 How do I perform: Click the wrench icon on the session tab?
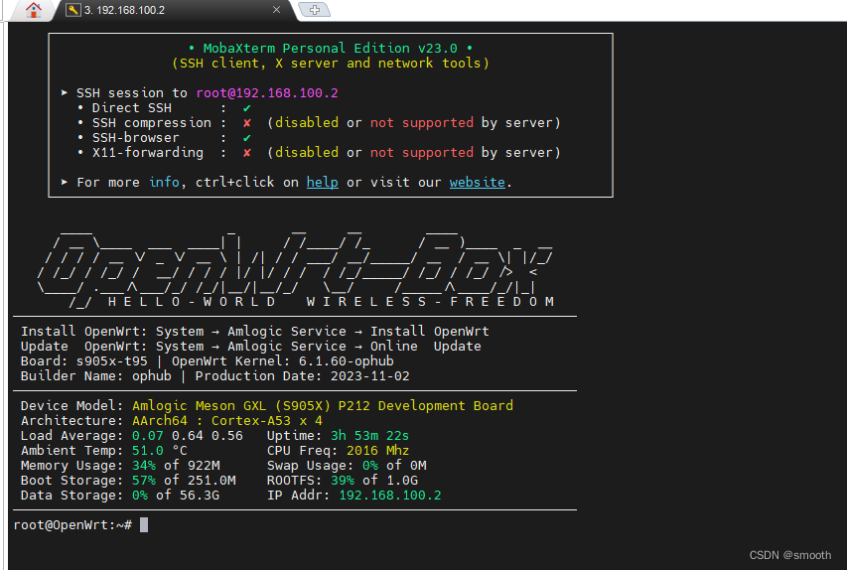tap(72, 10)
